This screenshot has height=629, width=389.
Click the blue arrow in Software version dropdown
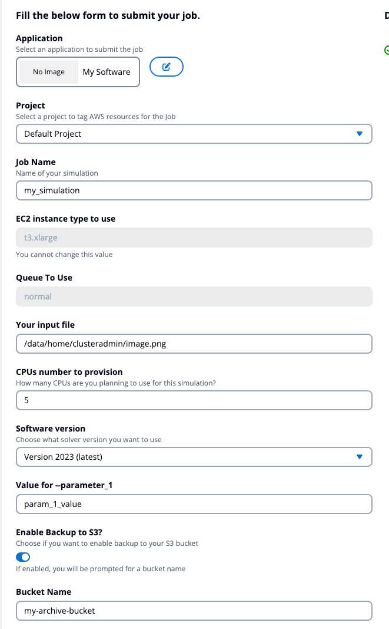[x=360, y=456]
